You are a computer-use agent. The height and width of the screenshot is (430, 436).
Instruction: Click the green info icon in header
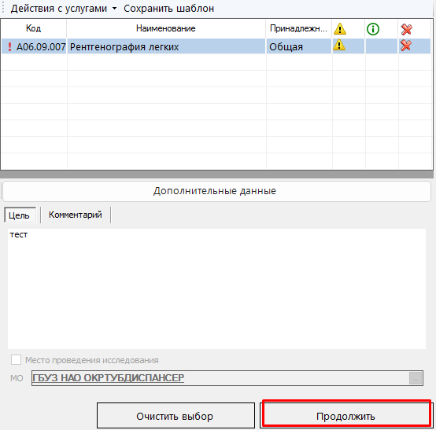[373, 29]
